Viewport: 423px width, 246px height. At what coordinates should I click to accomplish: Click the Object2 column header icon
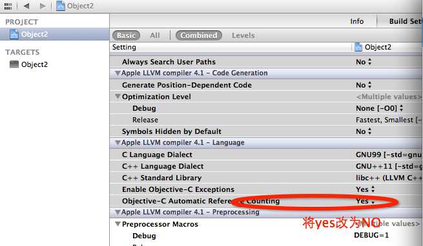[358, 47]
